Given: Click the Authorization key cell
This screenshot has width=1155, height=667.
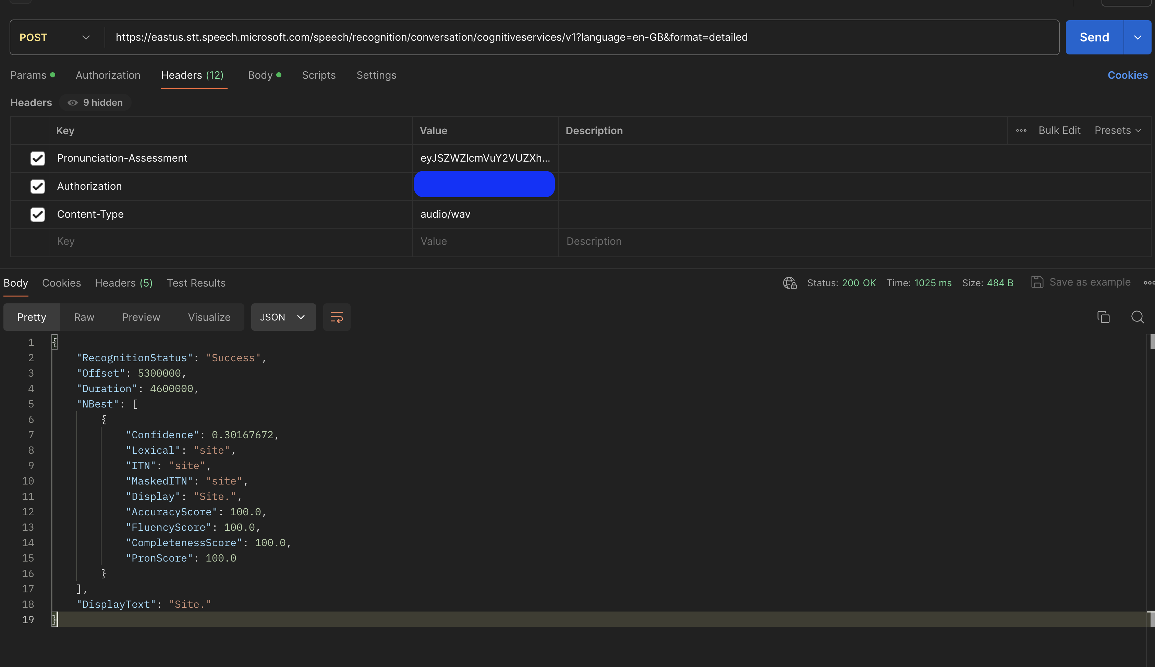Looking at the screenshot, I should [231, 186].
